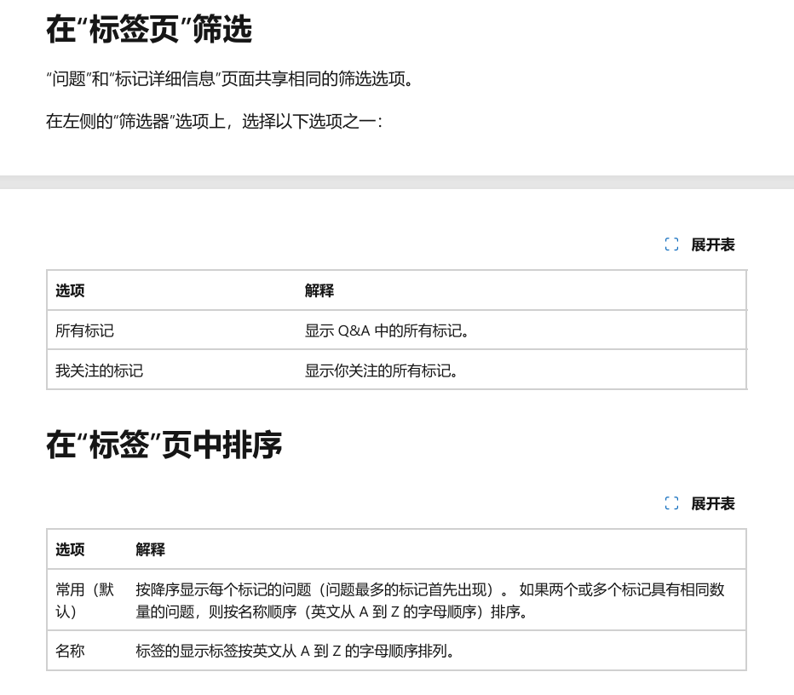Image resolution: width=794 pixels, height=695 pixels.
Task: Click explanation text starting '按降序显示每个标记的问题'
Action: pyautogui.click(x=430, y=600)
